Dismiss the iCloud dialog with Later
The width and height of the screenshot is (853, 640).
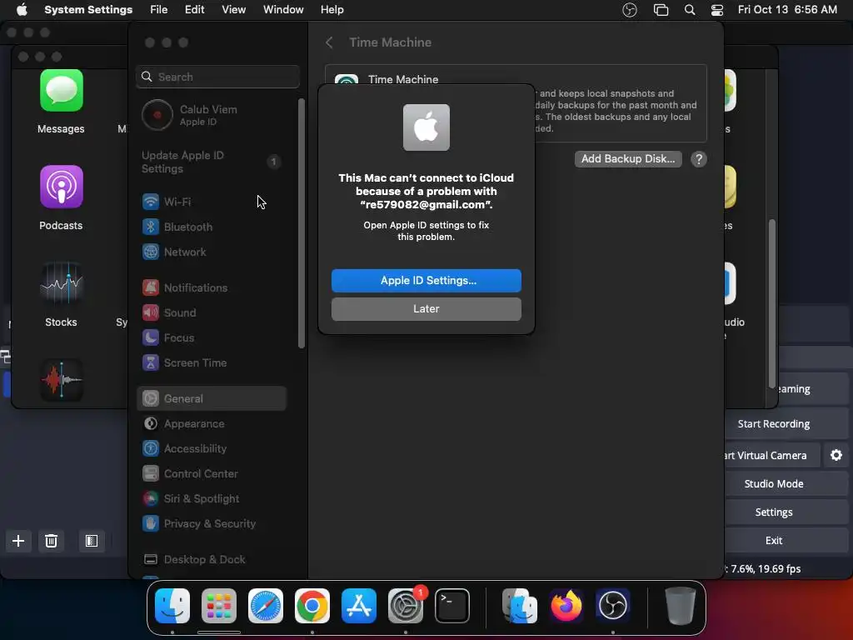tap(426, 309)
